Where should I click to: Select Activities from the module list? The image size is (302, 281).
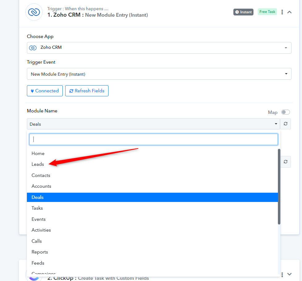[x=152, y=230]
